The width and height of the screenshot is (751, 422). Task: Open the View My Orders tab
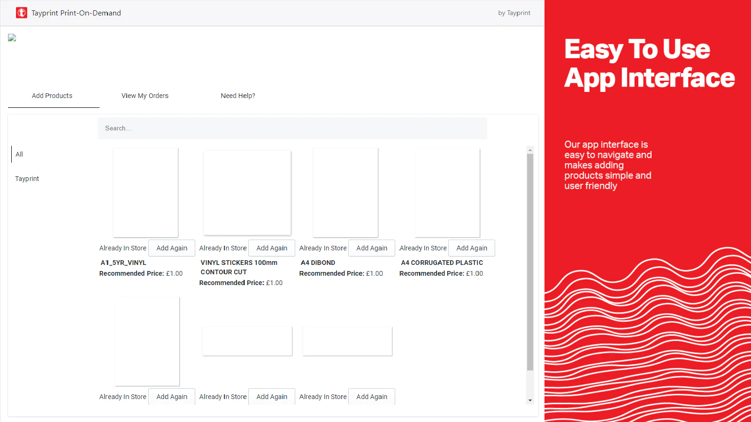(x=145, y=96)
